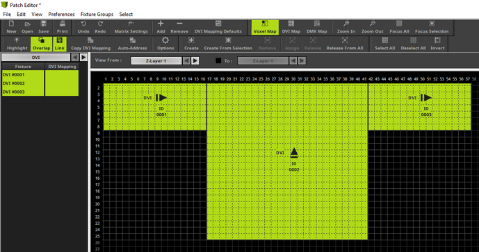
Task: Switch to the DMX Map view
Action: pos(316,27)
